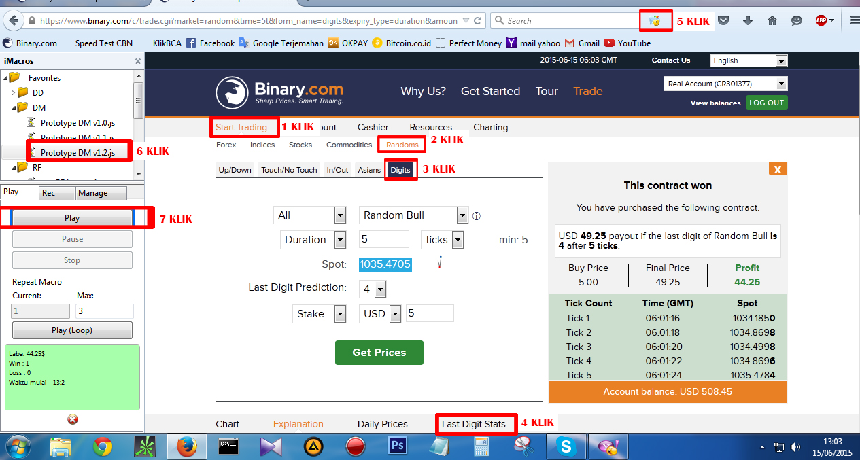Click the smiley chat toolbar icon

tap(796, 20)
